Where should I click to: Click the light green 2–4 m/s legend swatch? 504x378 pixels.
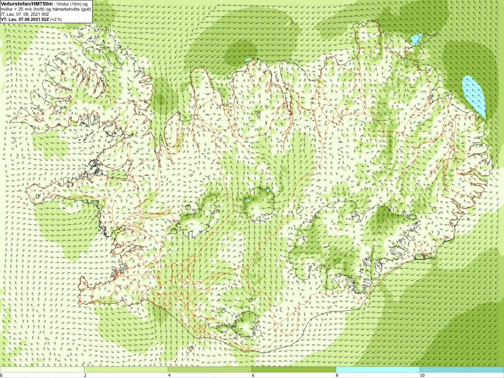pyautogui.click(x=126, y=370)
